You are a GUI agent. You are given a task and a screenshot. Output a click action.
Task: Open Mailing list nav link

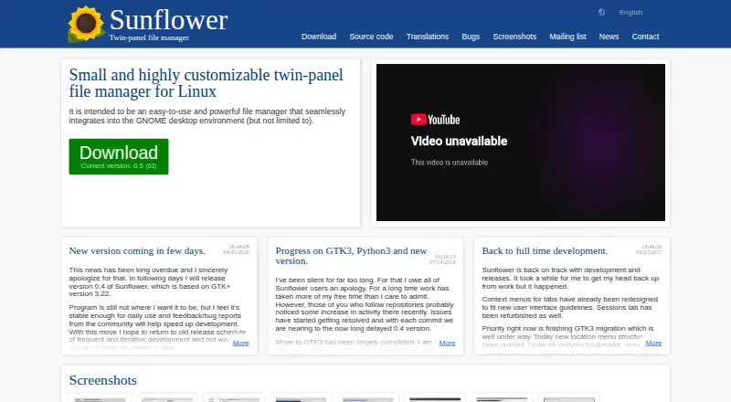pos(567,37)
